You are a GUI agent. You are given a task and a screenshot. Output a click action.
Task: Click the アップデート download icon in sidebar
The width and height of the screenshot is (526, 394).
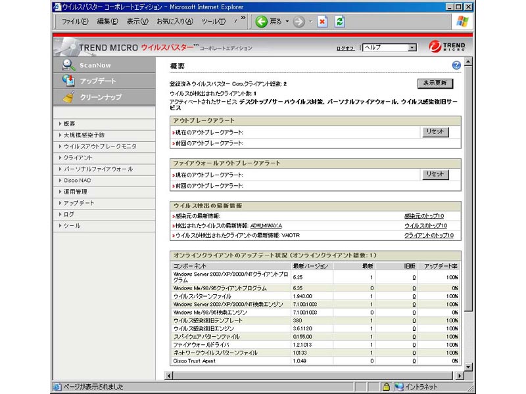68,80
